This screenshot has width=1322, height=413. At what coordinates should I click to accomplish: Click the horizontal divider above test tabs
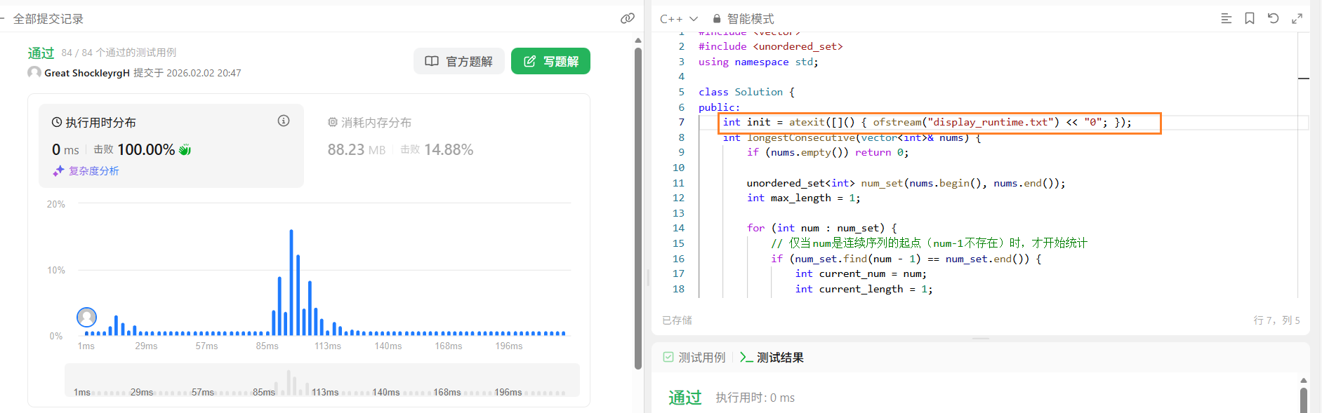click(x=981, y=339)
